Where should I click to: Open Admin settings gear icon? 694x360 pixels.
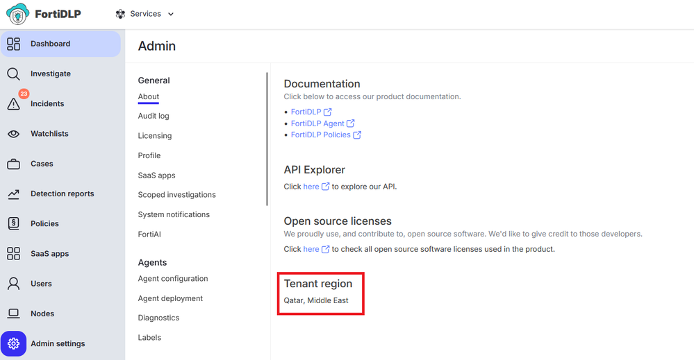[x=13, y=344]
